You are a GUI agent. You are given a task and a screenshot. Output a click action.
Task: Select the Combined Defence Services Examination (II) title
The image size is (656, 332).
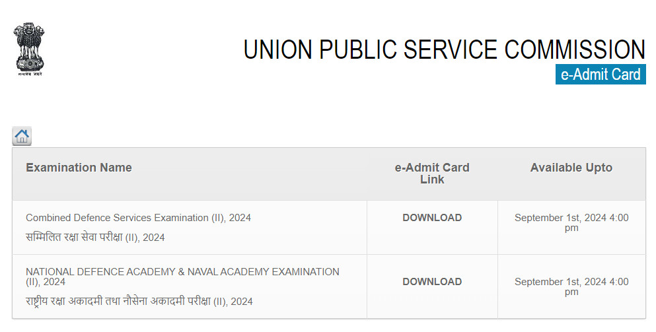point(138,218)
